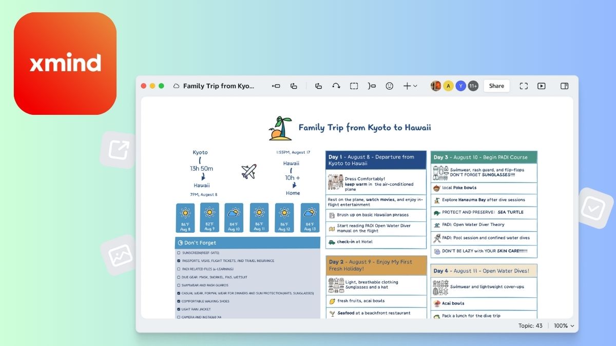Check the DIVE GEAR checkbox
Image resolution: width=616 pixels, height=346 pixels.
point(178,277)
